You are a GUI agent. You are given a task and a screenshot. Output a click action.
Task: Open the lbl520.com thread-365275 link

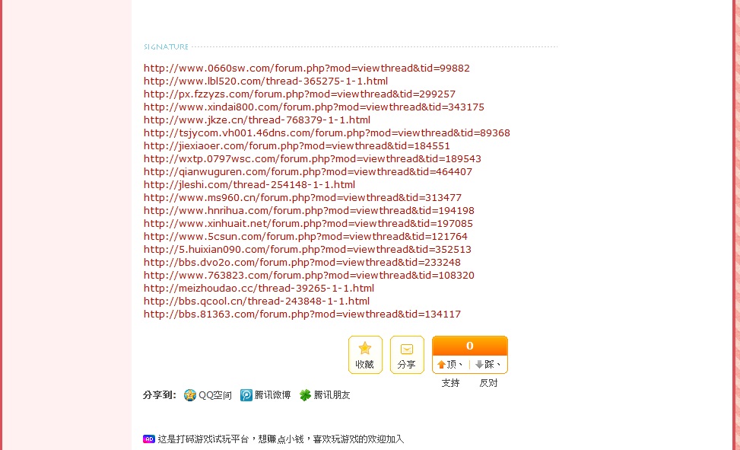[265, 81]
